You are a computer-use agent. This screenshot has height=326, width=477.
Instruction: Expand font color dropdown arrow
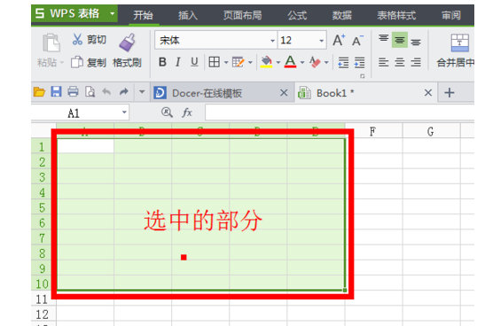(302, 63)
